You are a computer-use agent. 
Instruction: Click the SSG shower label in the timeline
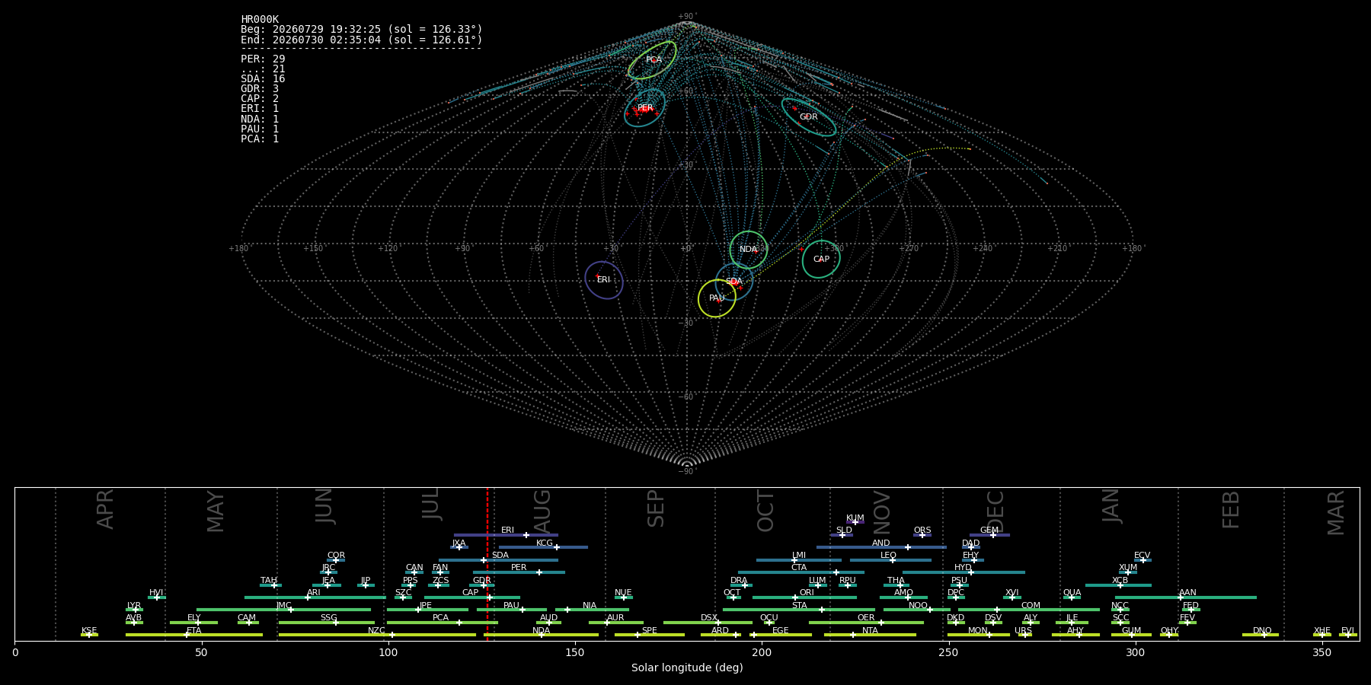(x=328, y=618)
